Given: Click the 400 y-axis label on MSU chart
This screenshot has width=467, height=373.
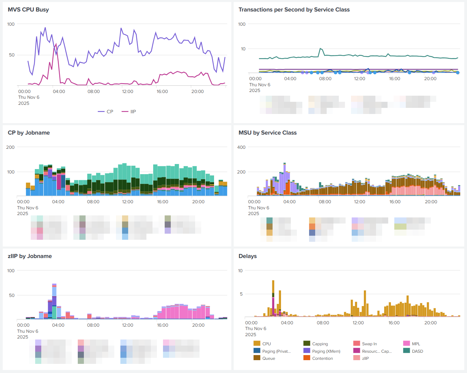Looking at the screenshot, I should point(241,147).
